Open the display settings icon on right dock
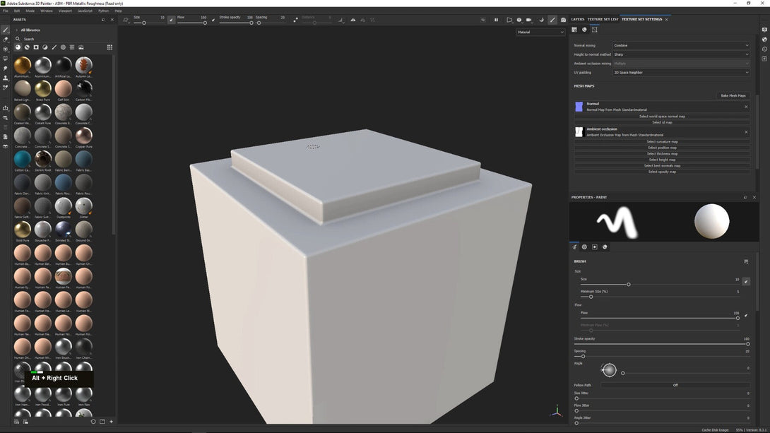The width and height of the screenshot is (770, 433). coord(764,30)
